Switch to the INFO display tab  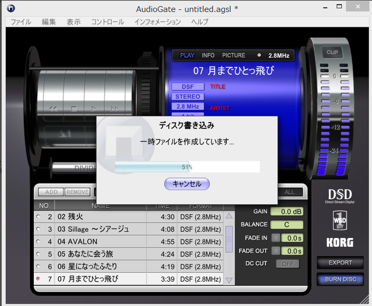(x=208, y=55)
